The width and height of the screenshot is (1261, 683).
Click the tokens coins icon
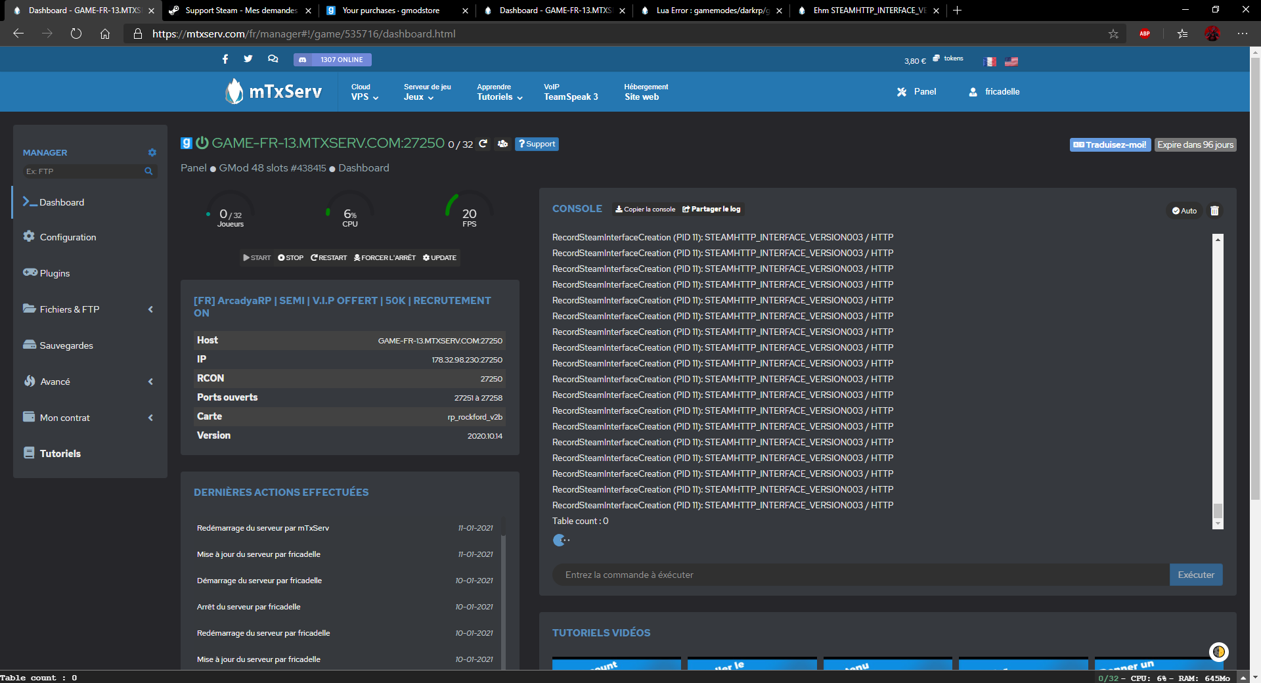point(937,58)
